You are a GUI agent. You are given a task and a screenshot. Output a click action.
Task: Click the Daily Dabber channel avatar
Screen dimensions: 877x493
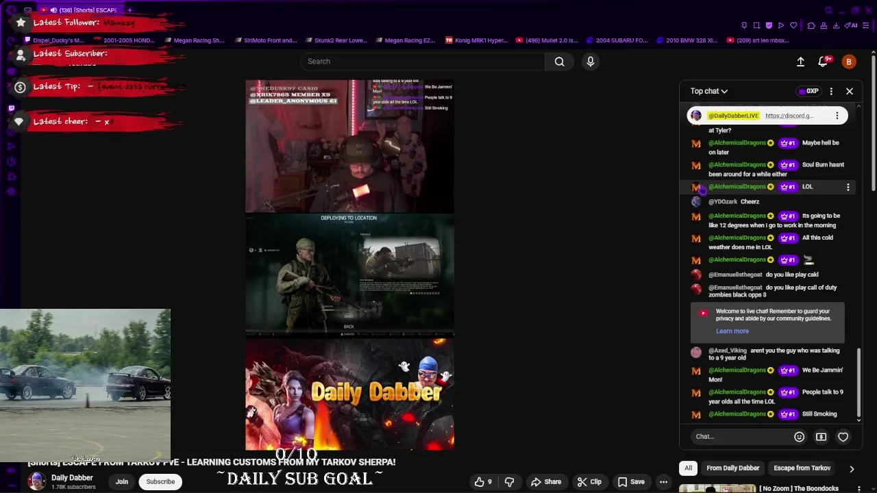coord(37,482)
